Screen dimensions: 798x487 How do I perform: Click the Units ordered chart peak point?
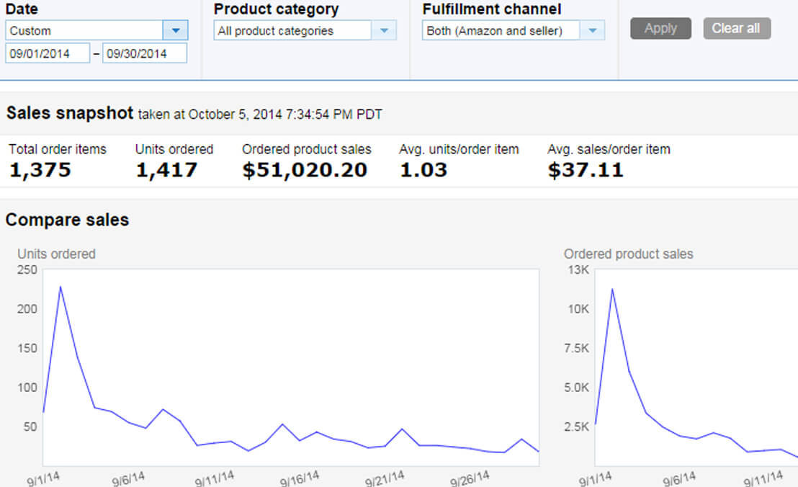(60, 287)
